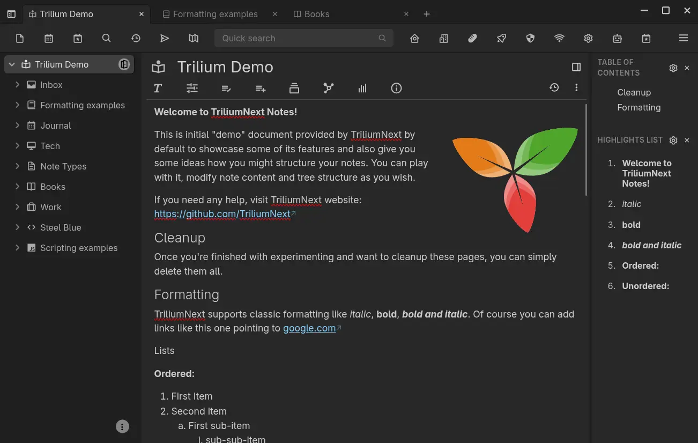Open recent changes history icon in toolbar
Viewport: 698px width, 443px height.
pyautogui.click(x=136, y=38)
